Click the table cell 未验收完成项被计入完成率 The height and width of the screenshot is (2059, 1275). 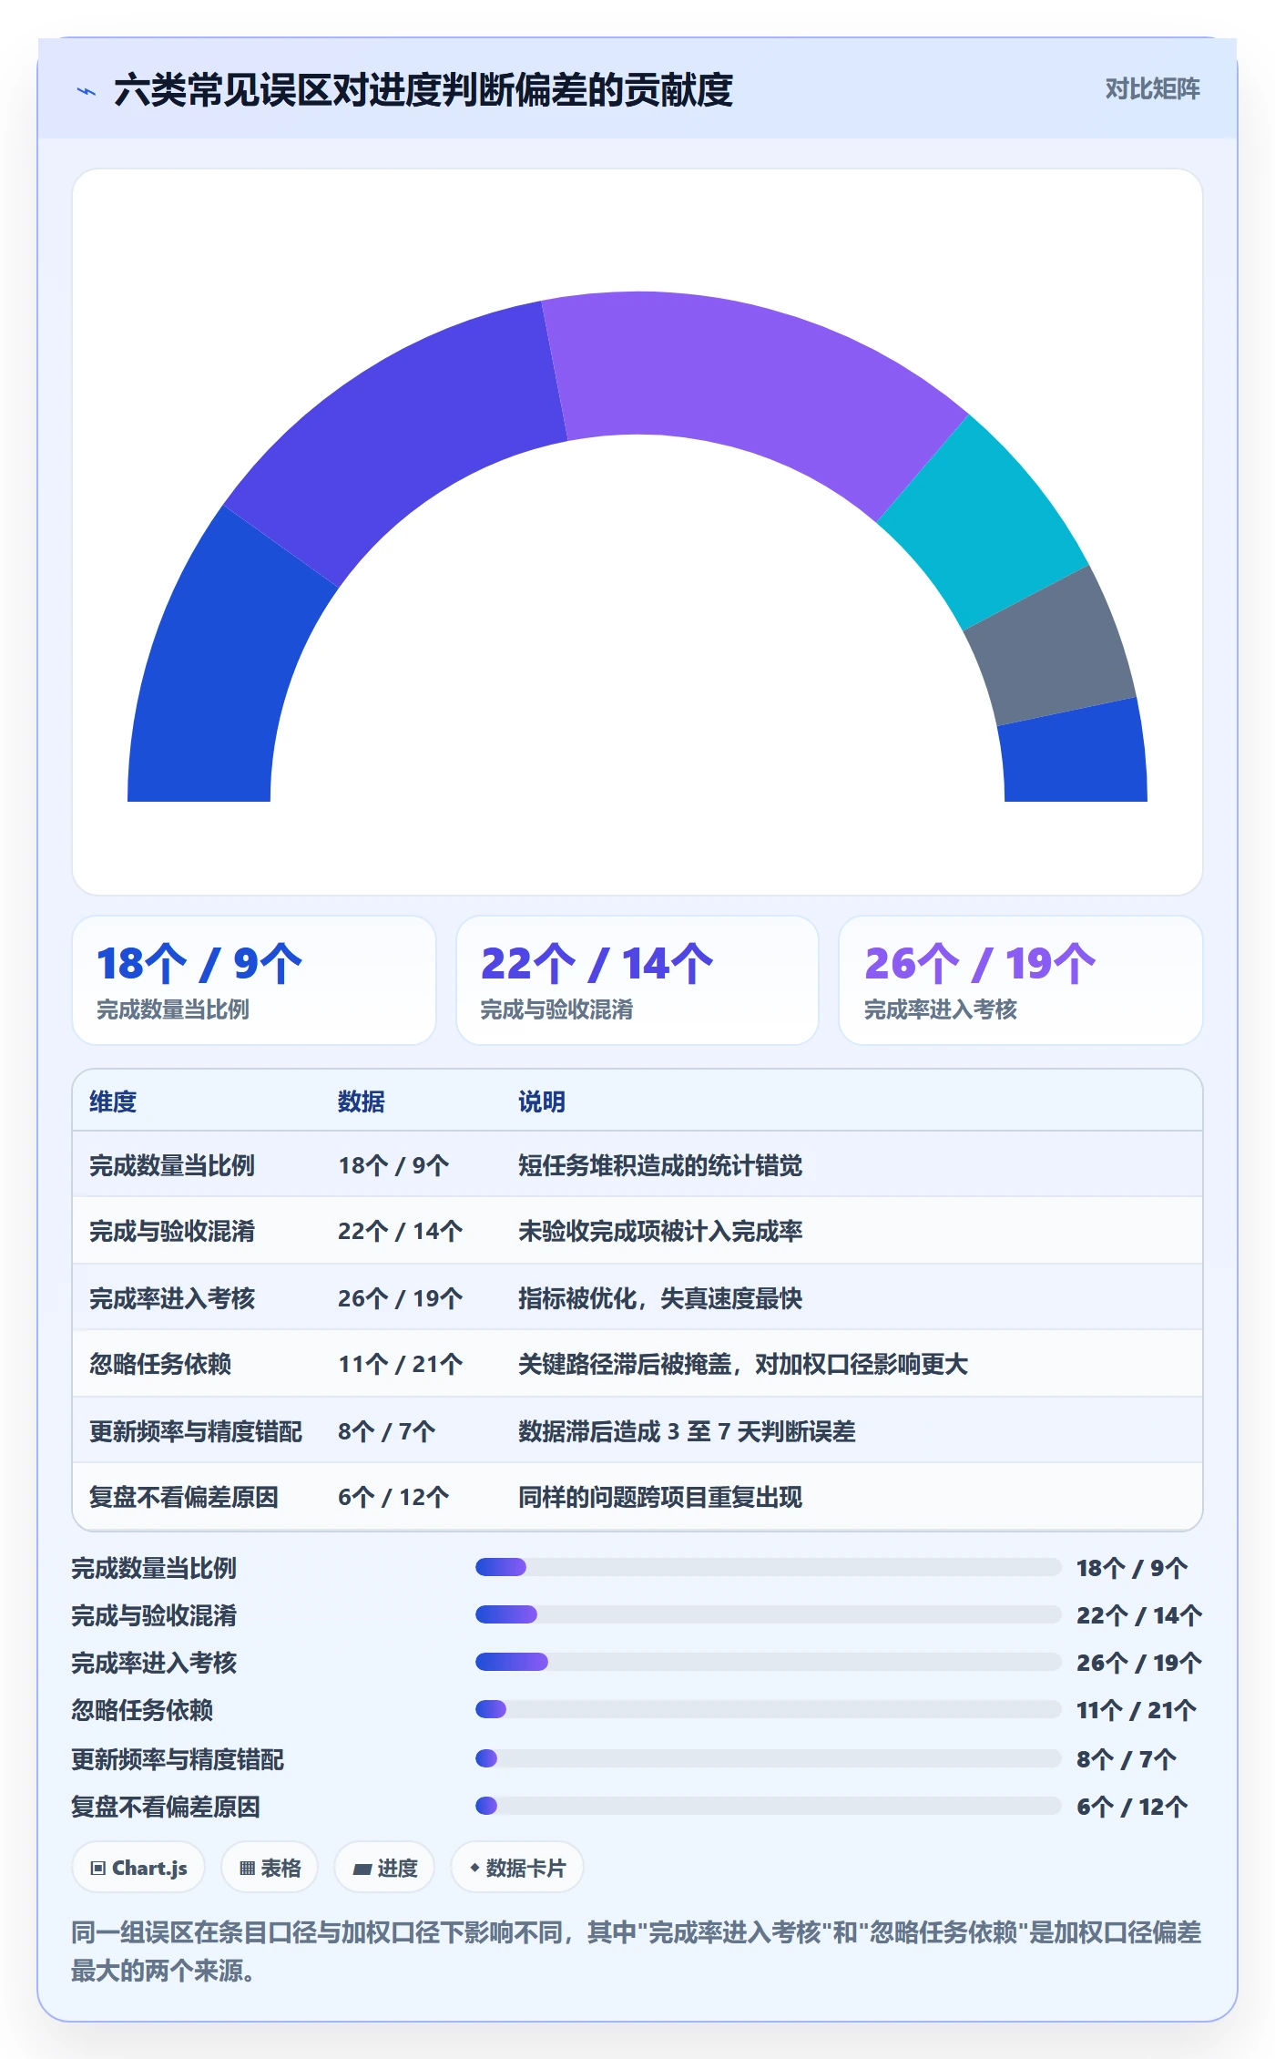pos(660,1231)
